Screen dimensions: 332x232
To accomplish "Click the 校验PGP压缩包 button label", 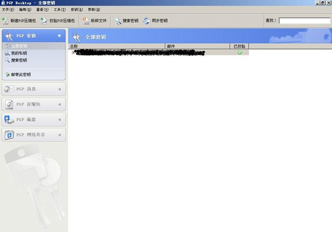I will click(62, 20).
